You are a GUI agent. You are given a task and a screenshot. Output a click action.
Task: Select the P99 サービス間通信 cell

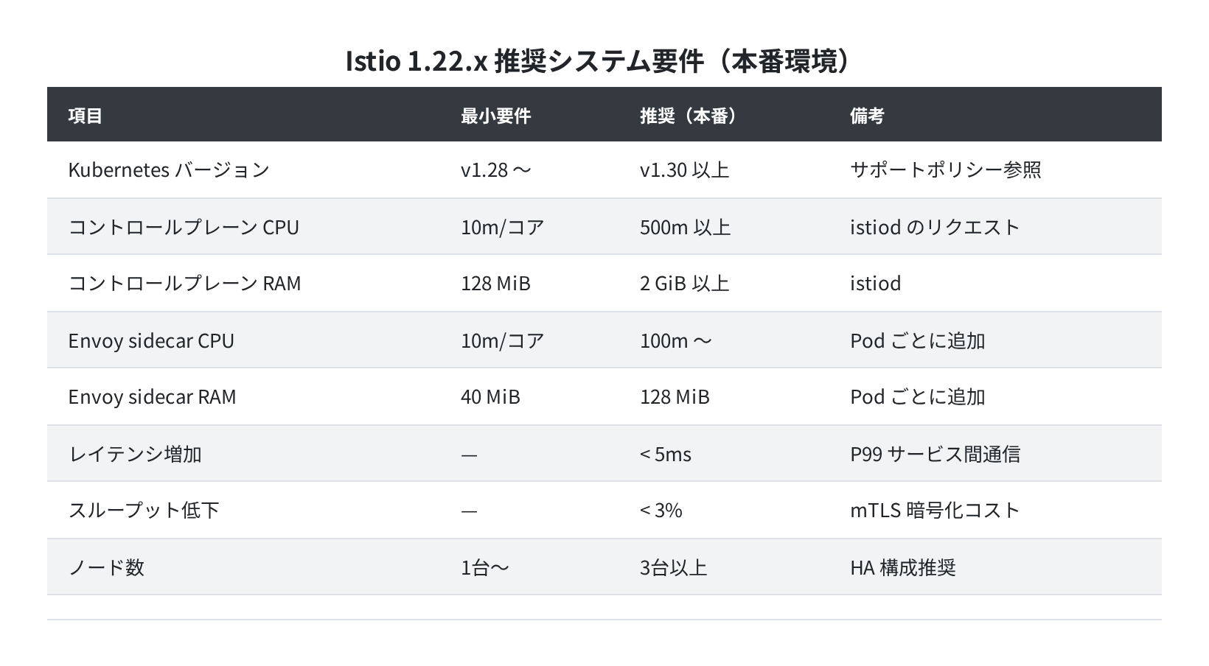pyautogui.click(x=936, y=454)
